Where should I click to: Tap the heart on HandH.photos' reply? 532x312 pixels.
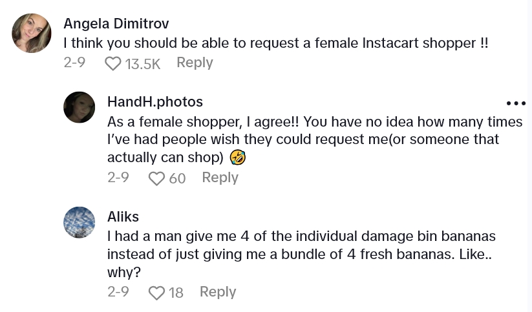(157, 178)
